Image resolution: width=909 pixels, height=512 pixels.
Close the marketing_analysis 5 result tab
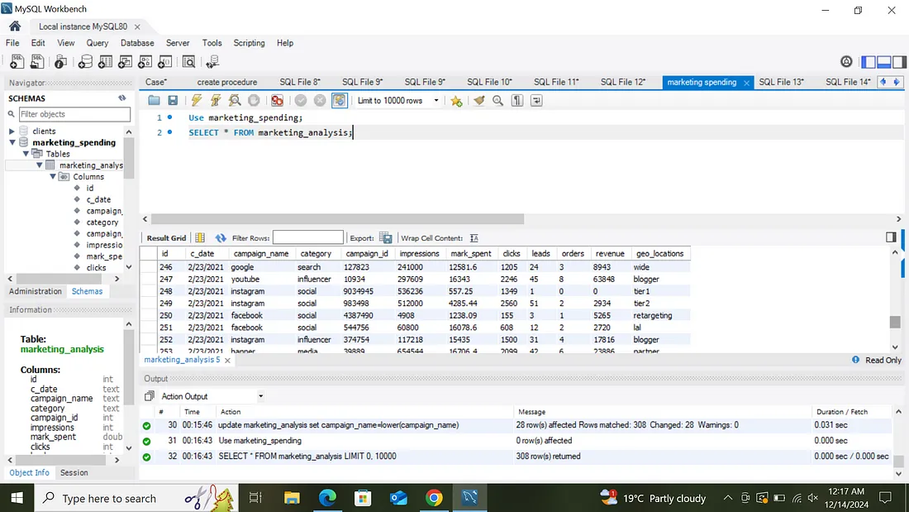pyautogui.click(x=228, y=361)
